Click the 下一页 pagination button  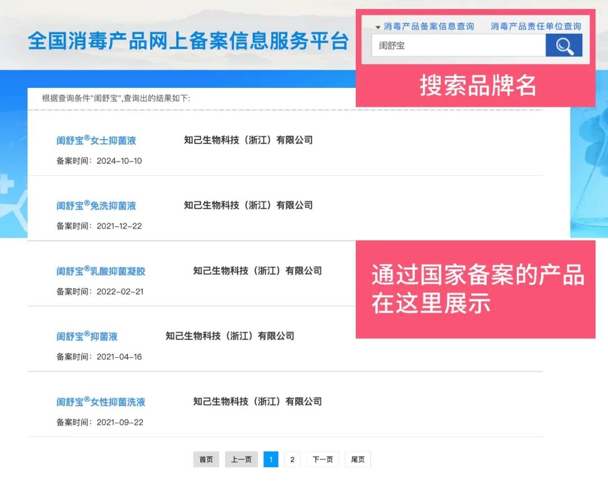click(x=323, y=459)
